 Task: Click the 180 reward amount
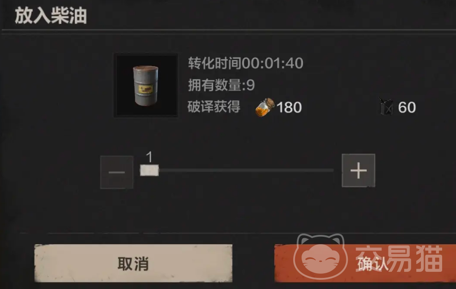(289, 107)
